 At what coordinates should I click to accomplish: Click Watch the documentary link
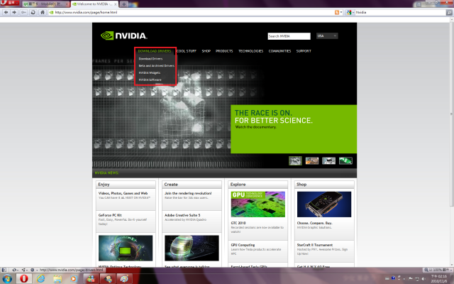[255, 127]
